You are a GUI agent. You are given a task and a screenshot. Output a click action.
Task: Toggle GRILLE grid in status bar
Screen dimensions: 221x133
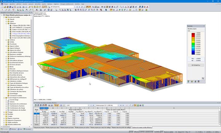136,132
